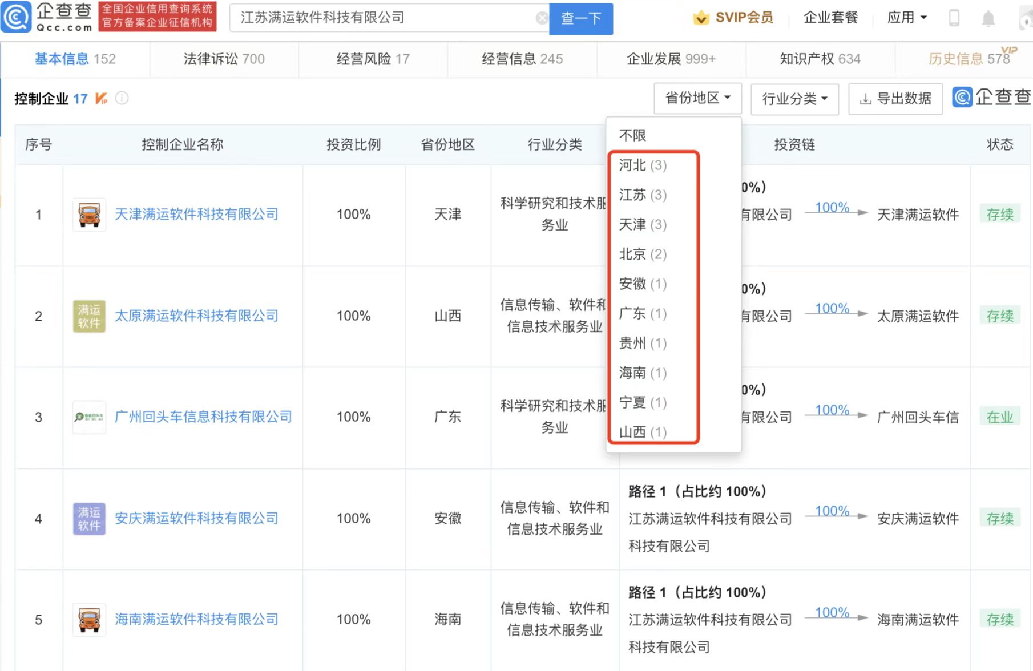Open SVIP会员 link
This screenshot has width=1033, height=671.
point(744,18)
